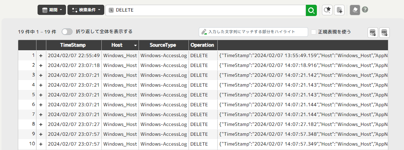
Task: Click row number 5 cell
Action: point(27,95)
